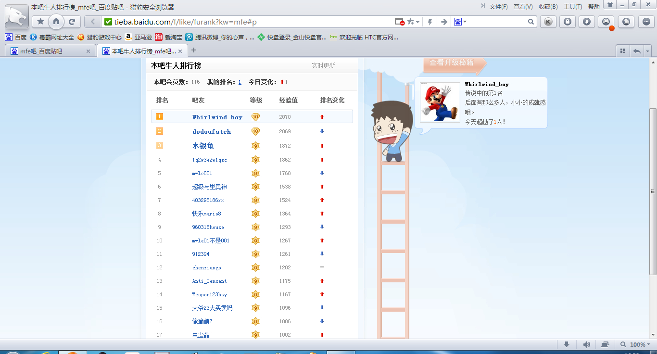The height and width of the screenshot is (354, 657).
Task: Click the skin shirt icon in title bar
Action: 610,5
